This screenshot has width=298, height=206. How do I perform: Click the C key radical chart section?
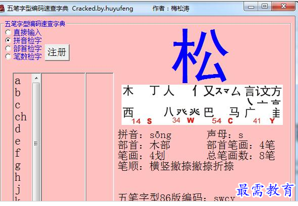[x=222, y=104]
